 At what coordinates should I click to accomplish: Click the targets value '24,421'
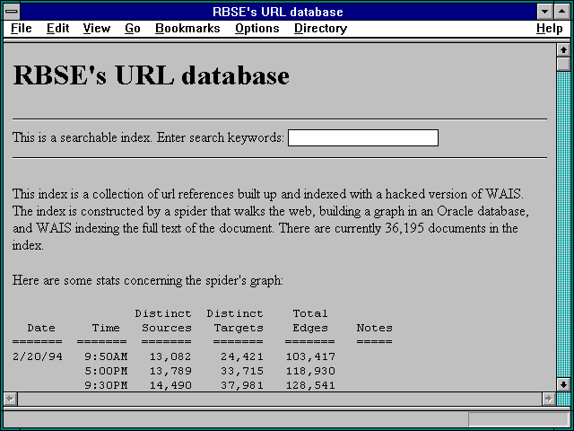click(242, 356)
